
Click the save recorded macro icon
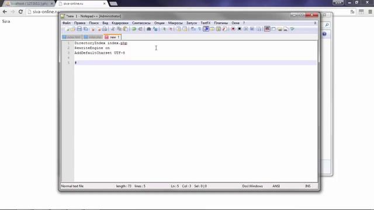258,29
